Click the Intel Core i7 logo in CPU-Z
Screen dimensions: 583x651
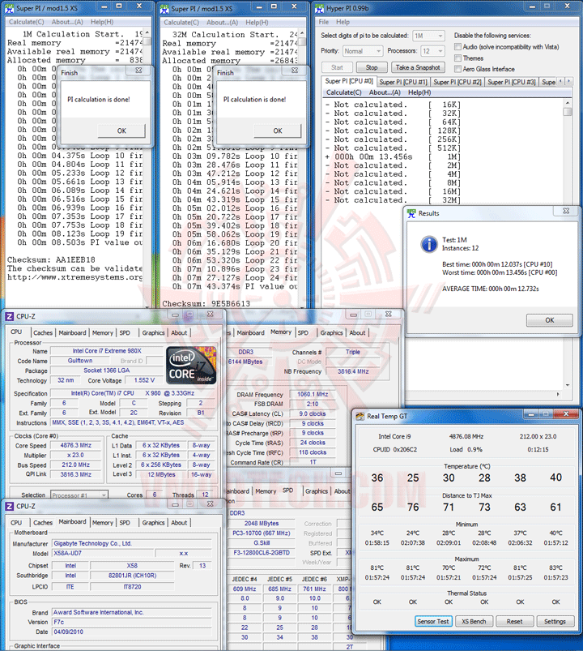(191, 365)
